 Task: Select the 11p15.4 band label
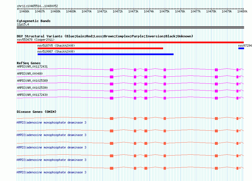[23, 24]
